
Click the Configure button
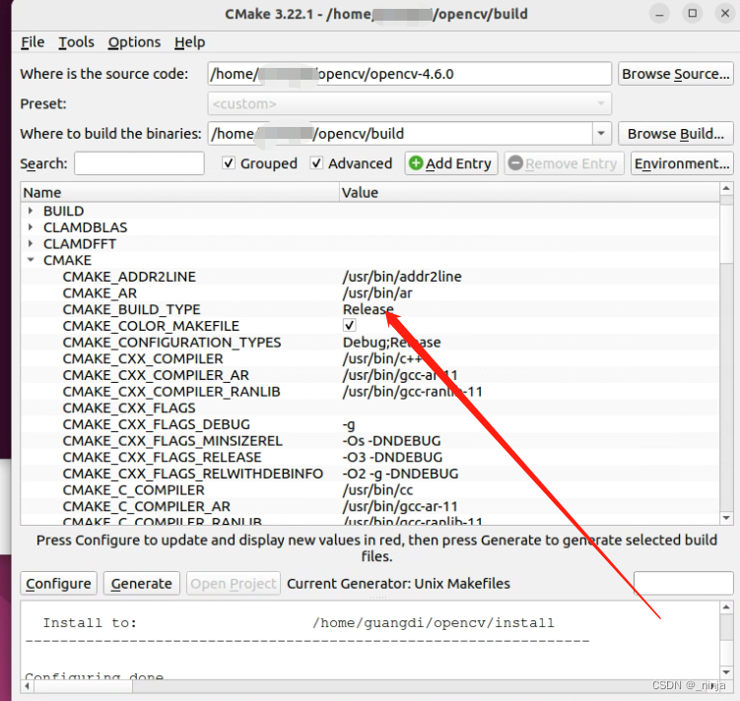[x=58, y=584]
